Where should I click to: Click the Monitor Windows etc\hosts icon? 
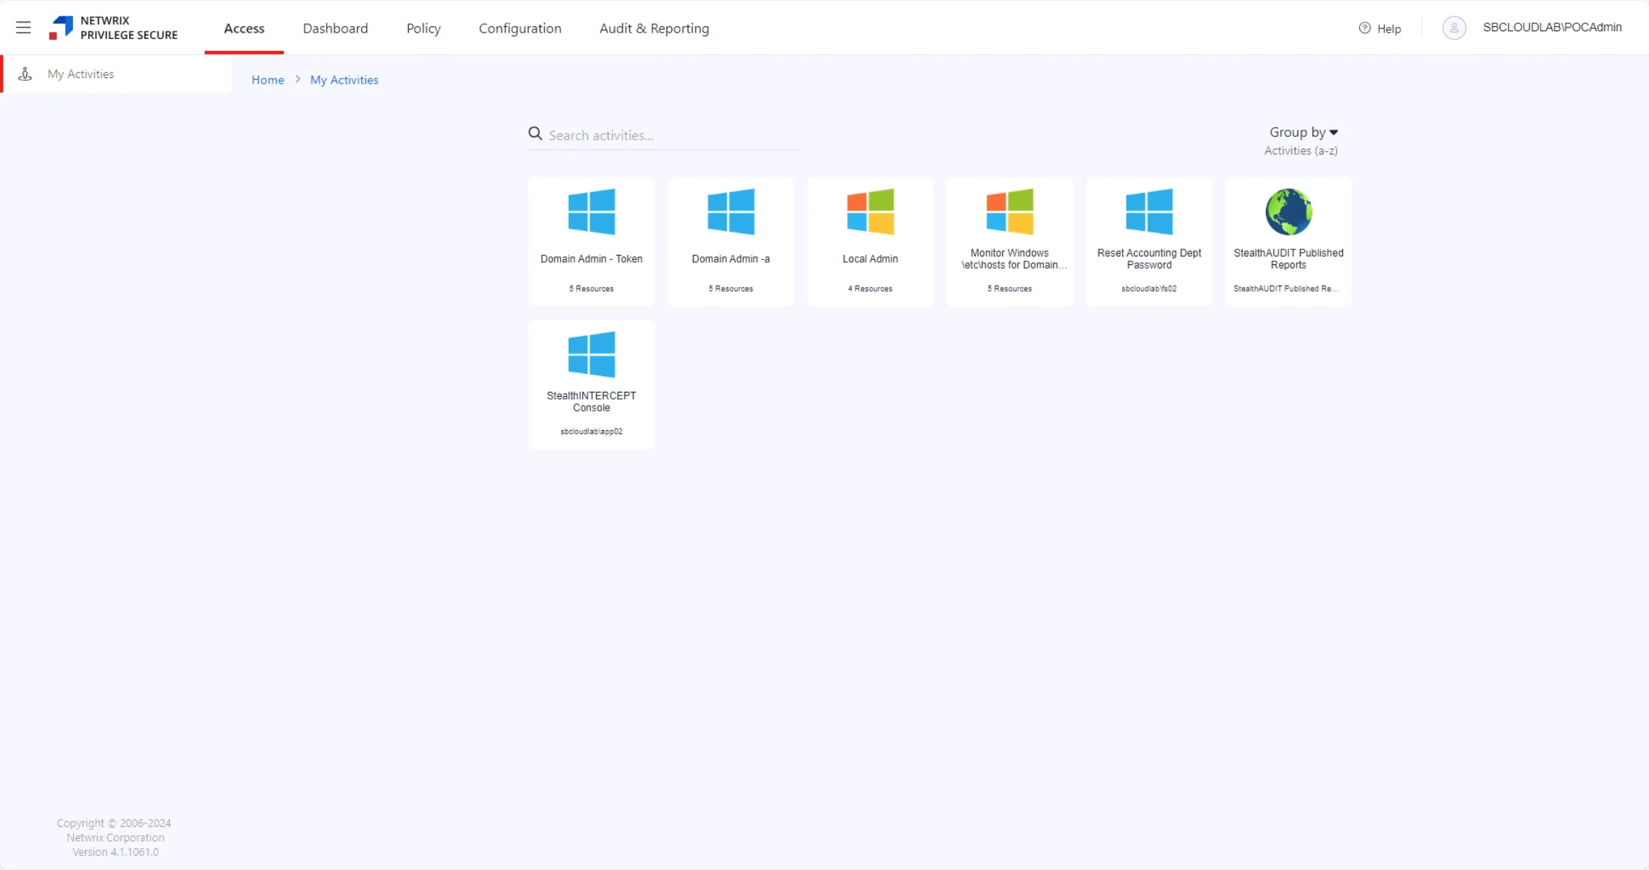tap(1010, 212)
